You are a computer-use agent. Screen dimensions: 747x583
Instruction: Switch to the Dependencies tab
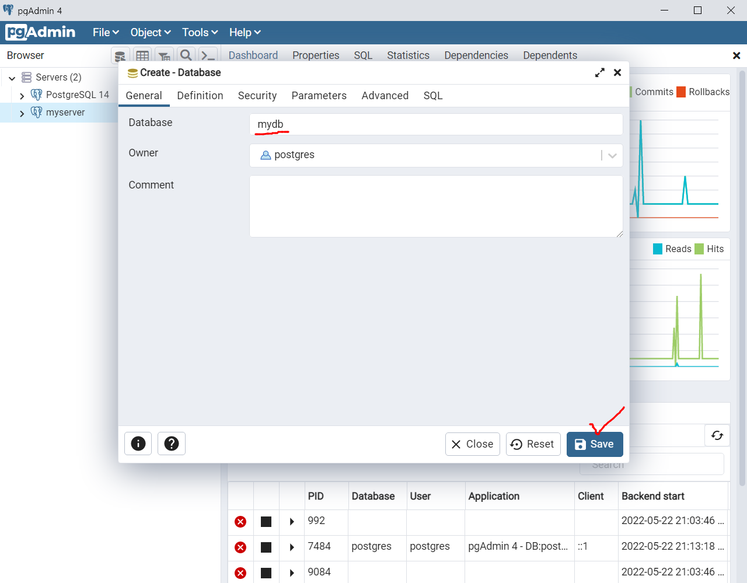[476, 55]
